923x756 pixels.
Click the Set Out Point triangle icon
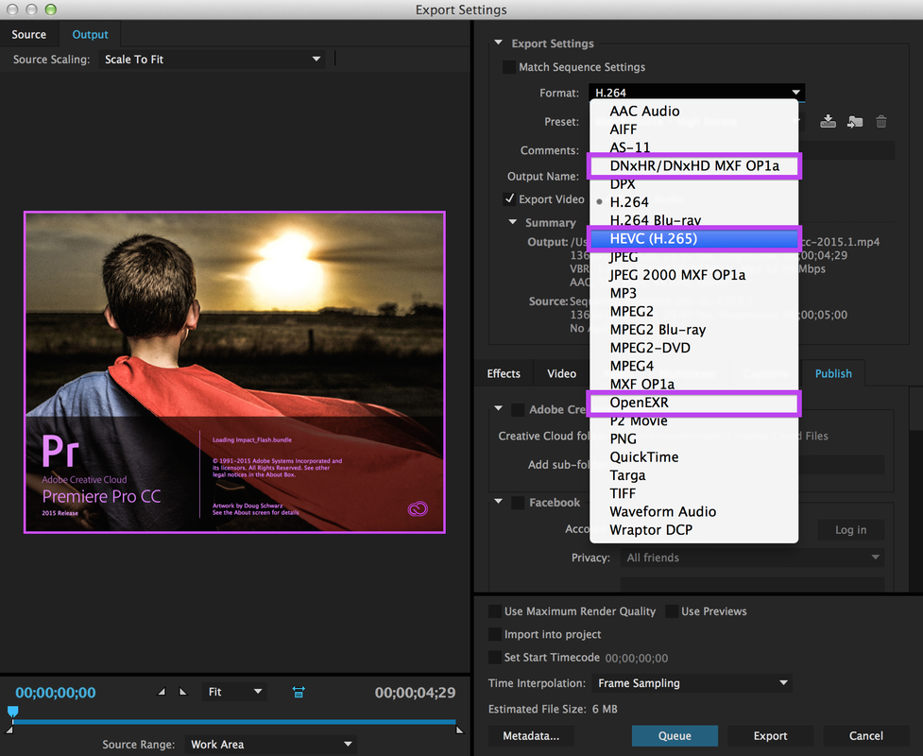point(183,692)
